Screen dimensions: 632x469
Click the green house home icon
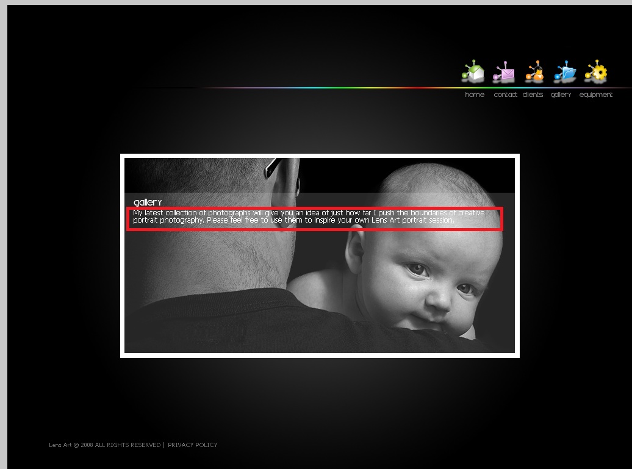(473, 71)
